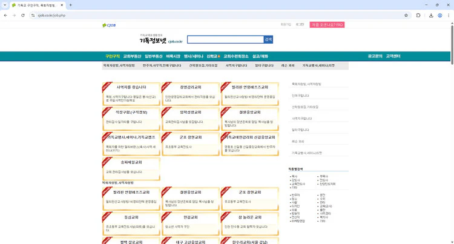Open the 사역자를 찾습니다 special listing card
This screenshot has height=244, width=454.
pos(131,94)
